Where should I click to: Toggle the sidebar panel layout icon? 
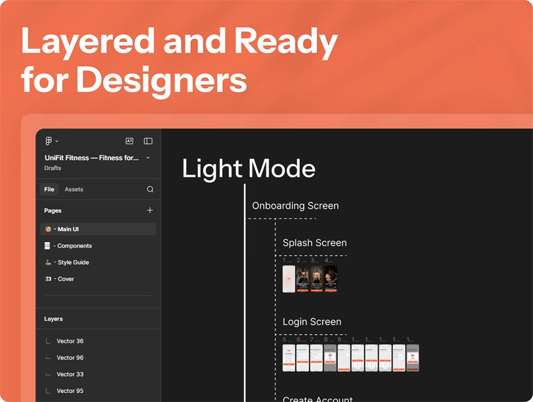click(148, 141)
